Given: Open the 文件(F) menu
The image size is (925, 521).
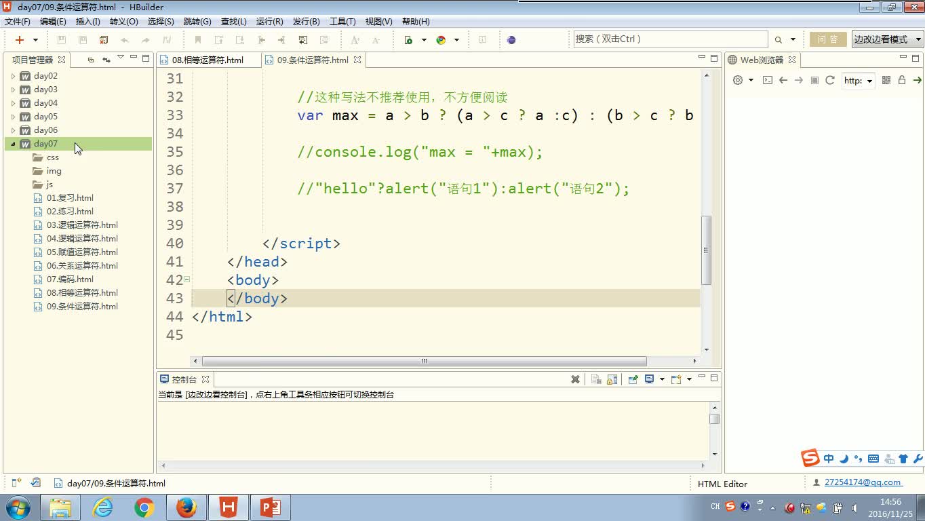Looking at the screenshot, I should [18, 22].
